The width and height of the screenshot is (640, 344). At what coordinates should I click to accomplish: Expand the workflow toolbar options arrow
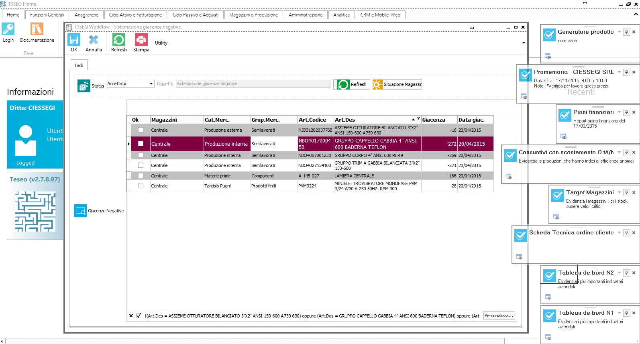point(524,43)
